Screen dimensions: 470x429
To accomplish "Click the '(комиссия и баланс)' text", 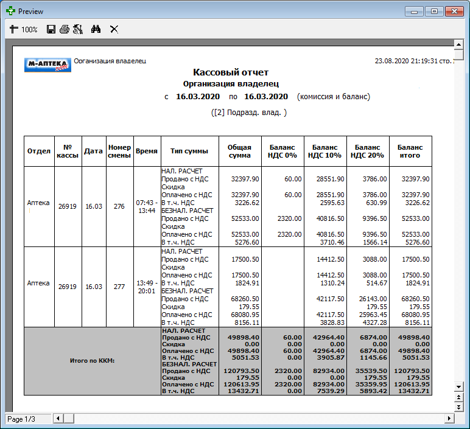I will pyautogui.click(x=334, y=97).
